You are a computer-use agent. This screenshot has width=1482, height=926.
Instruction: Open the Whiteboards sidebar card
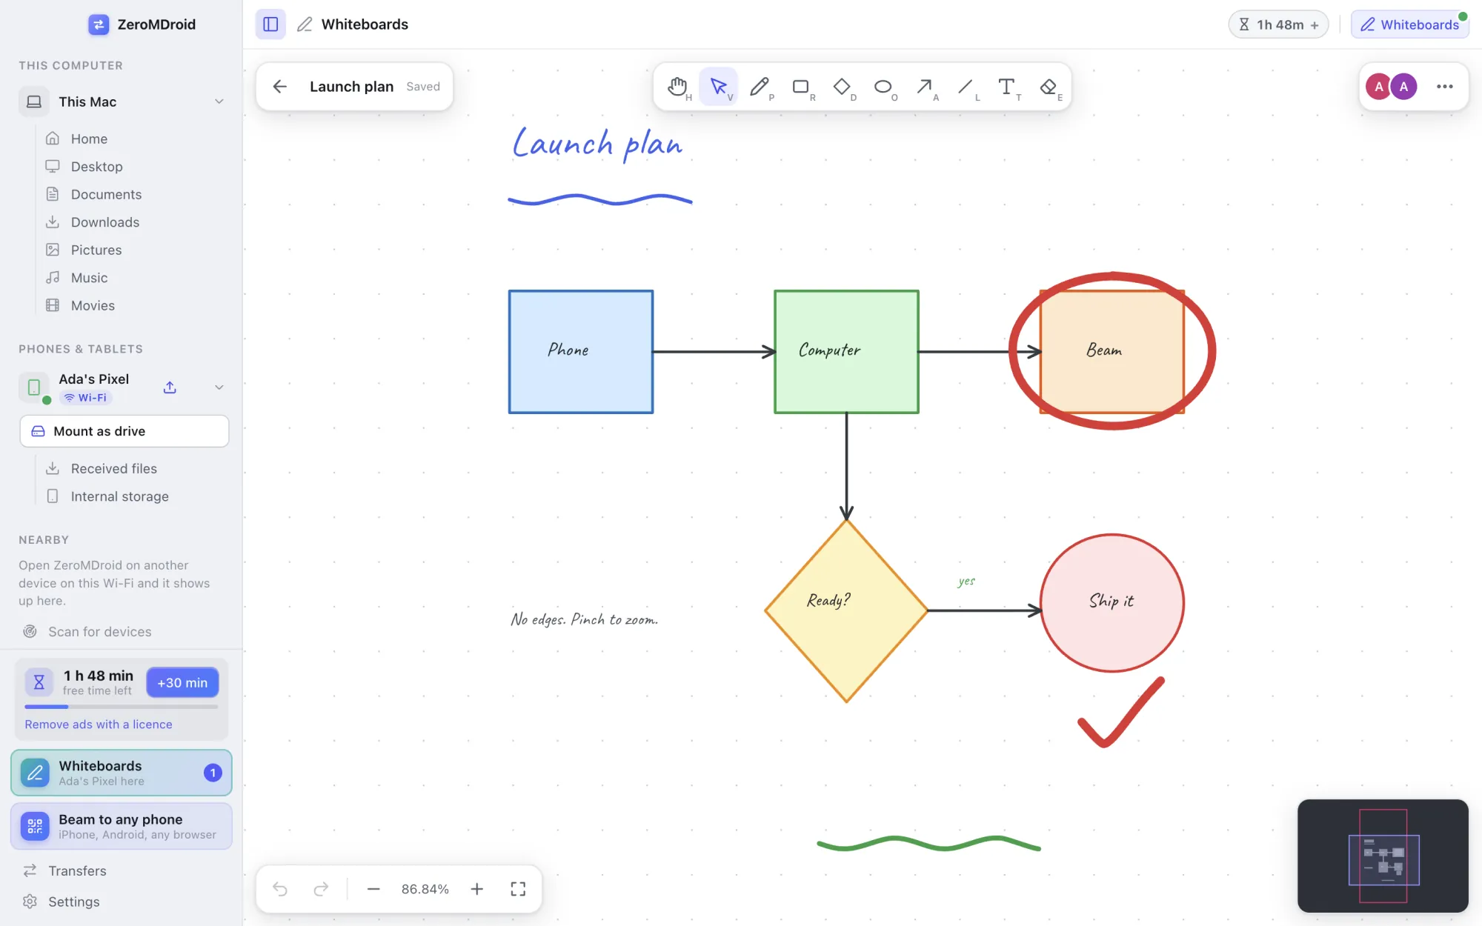[122, 773]
